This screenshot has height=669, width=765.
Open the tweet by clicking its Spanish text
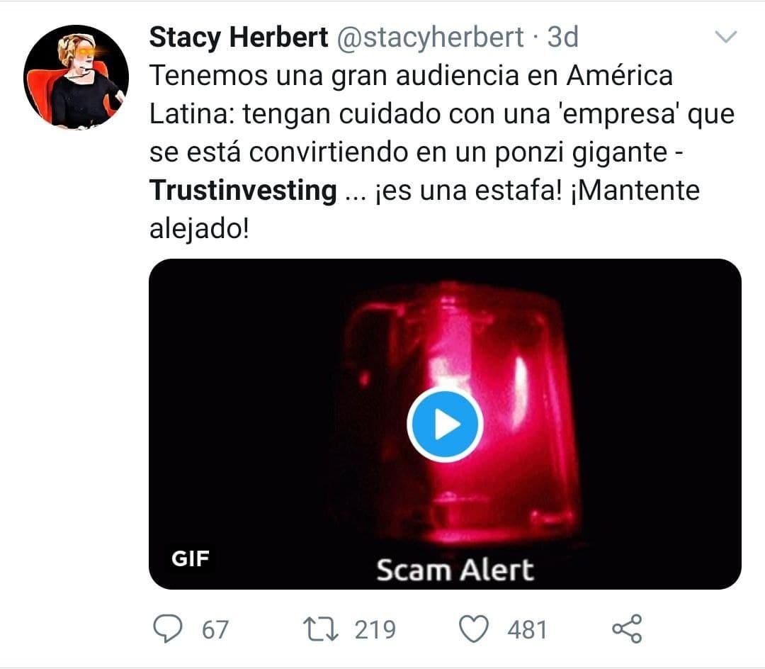point(441,152)
